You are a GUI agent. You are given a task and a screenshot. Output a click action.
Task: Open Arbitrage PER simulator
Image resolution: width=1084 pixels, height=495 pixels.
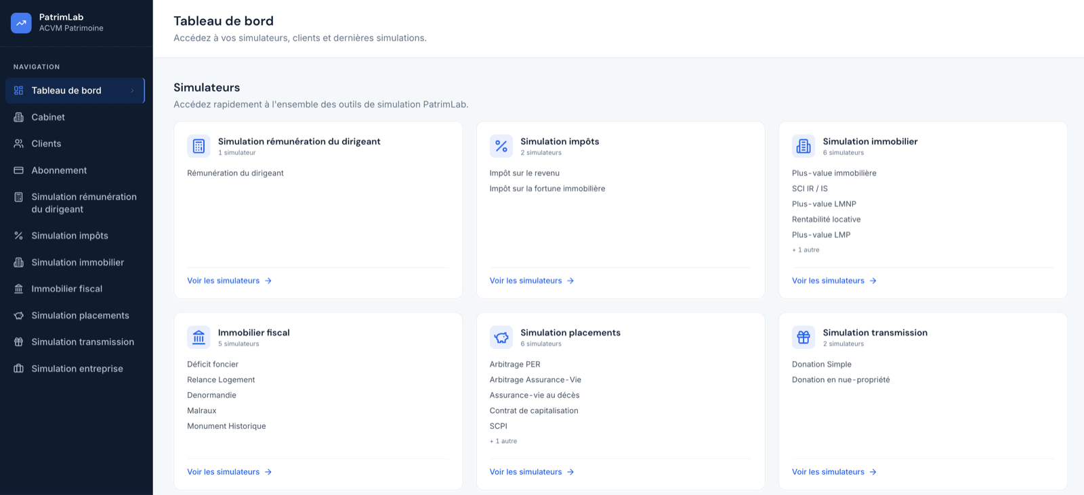point(515,364)
